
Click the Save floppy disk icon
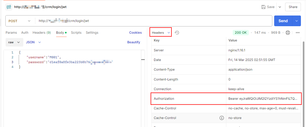[263, 7]
